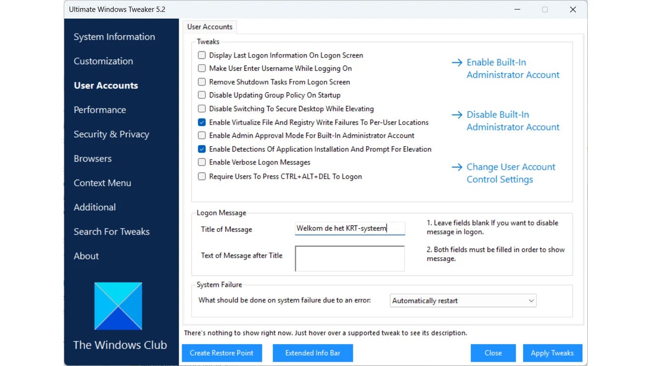The width and height of the screenshot is (651, 366).
Task: Click The Windows Club text in sidebar
Action: (x=120, y=345)
